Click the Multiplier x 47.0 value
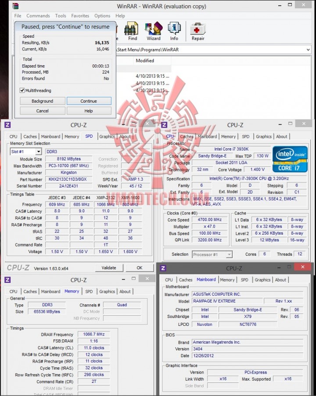316x396 pixels. tap(209, 227)
